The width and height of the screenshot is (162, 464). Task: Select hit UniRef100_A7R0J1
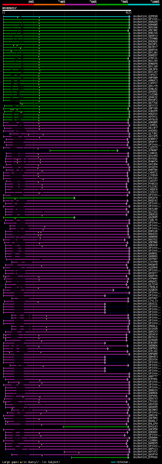pos(145,58)
